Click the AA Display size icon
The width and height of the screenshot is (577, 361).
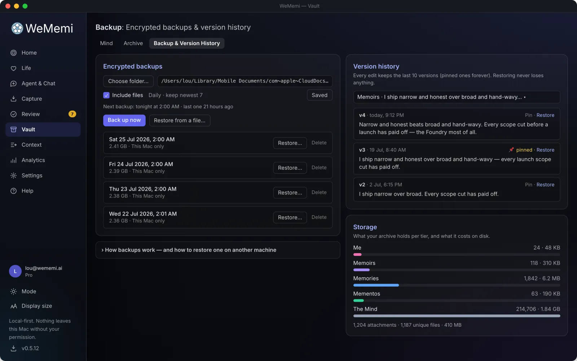[x=14, y=306]
